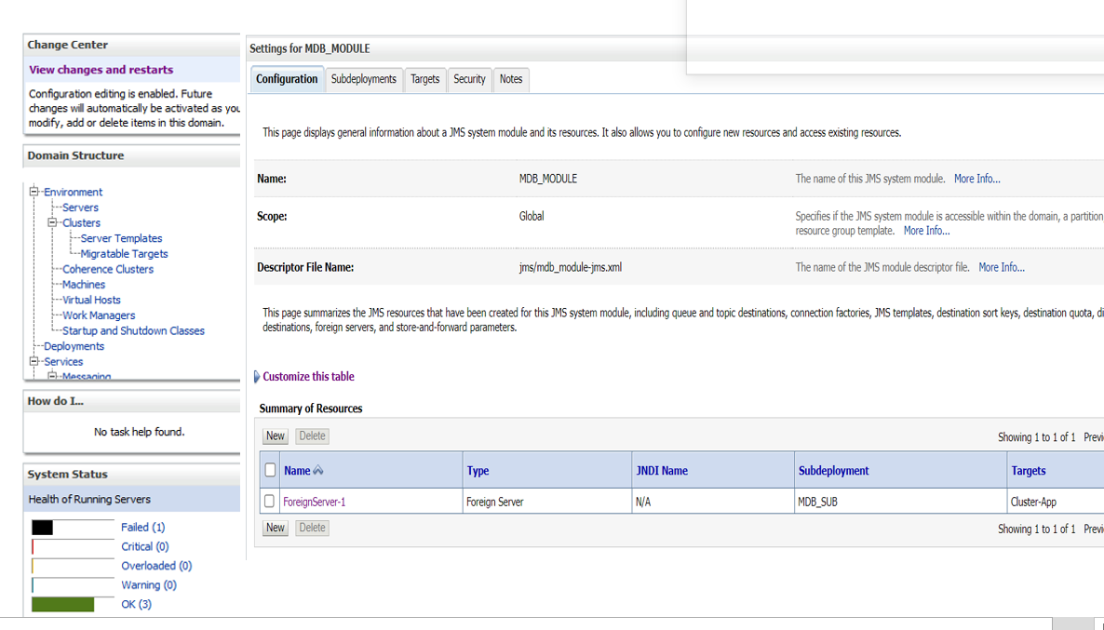
Task: Collapse the Environment tree node
Action: [x=34, y=192]
